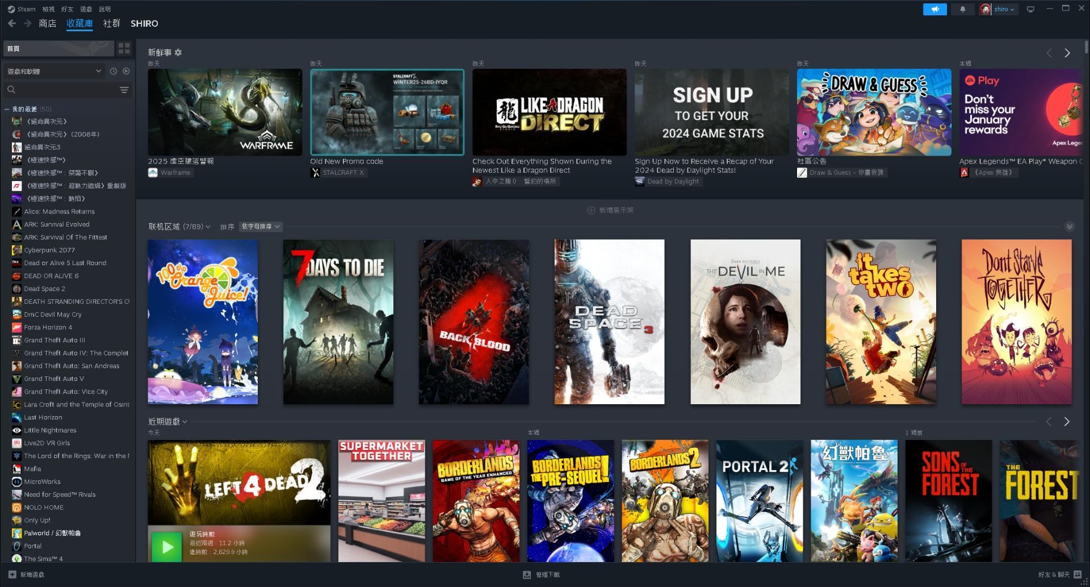Open the announcements megaphone button

(935, 9)
